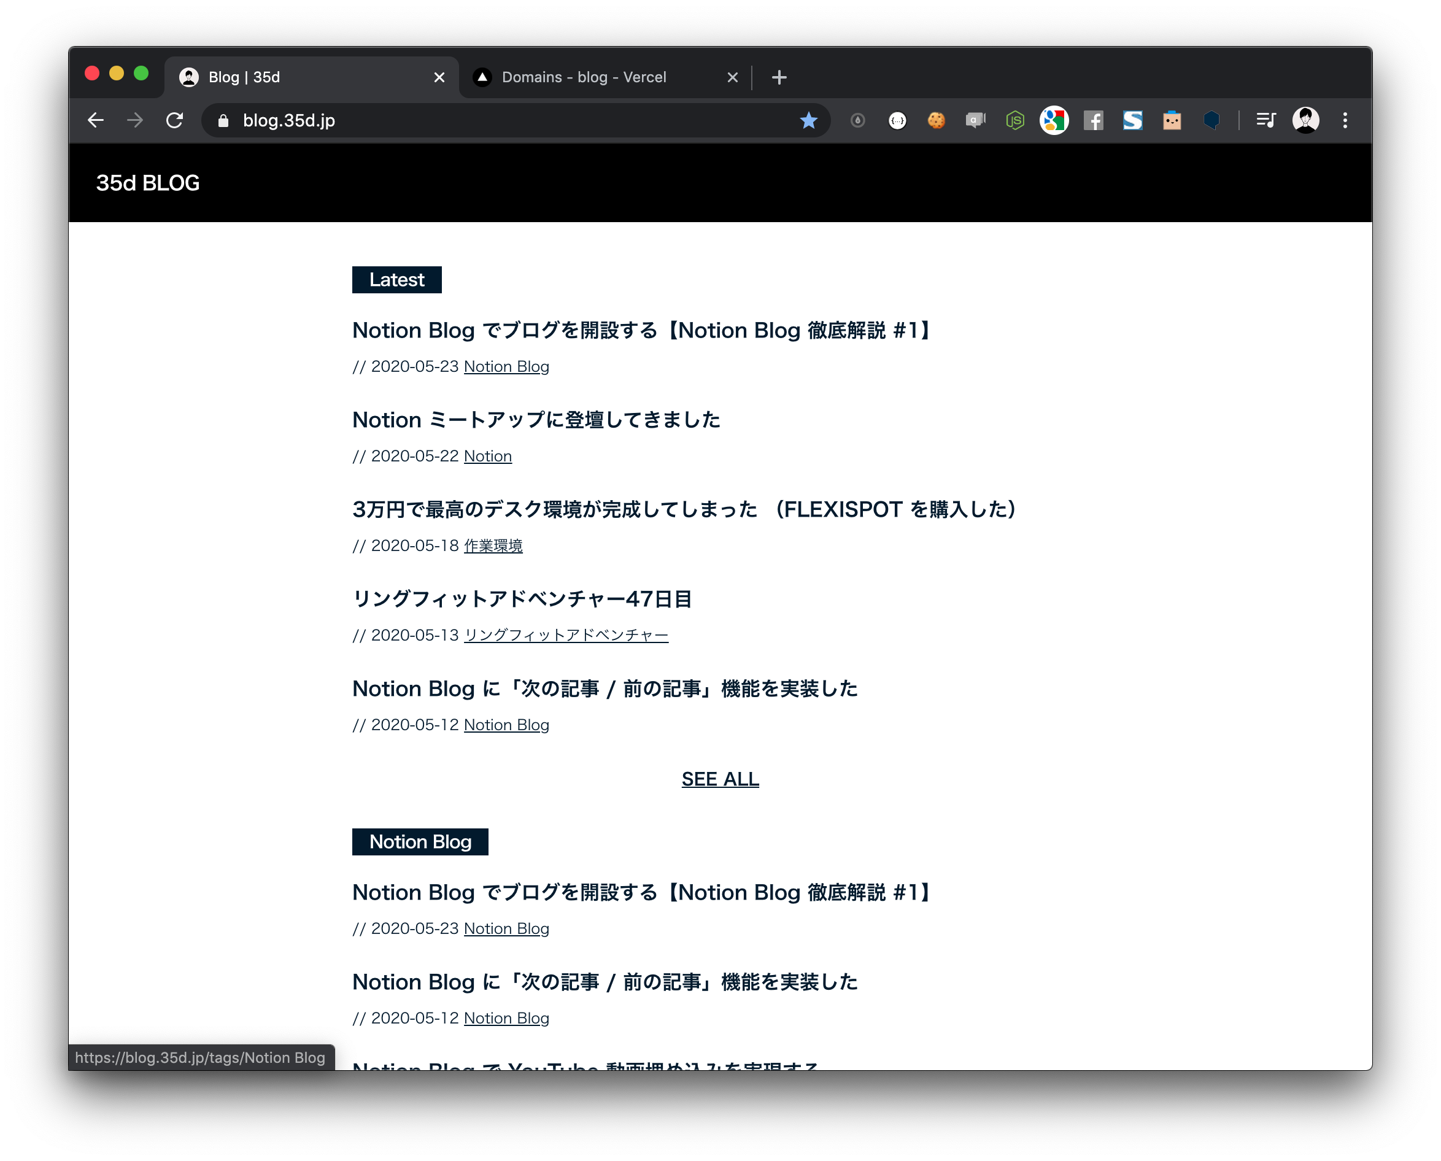Click the 35d BLOG site title

click(148, 183)
